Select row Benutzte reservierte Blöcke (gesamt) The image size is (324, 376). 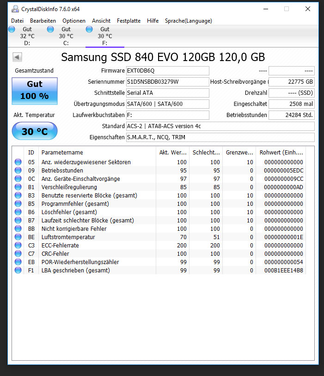point(159,196)
